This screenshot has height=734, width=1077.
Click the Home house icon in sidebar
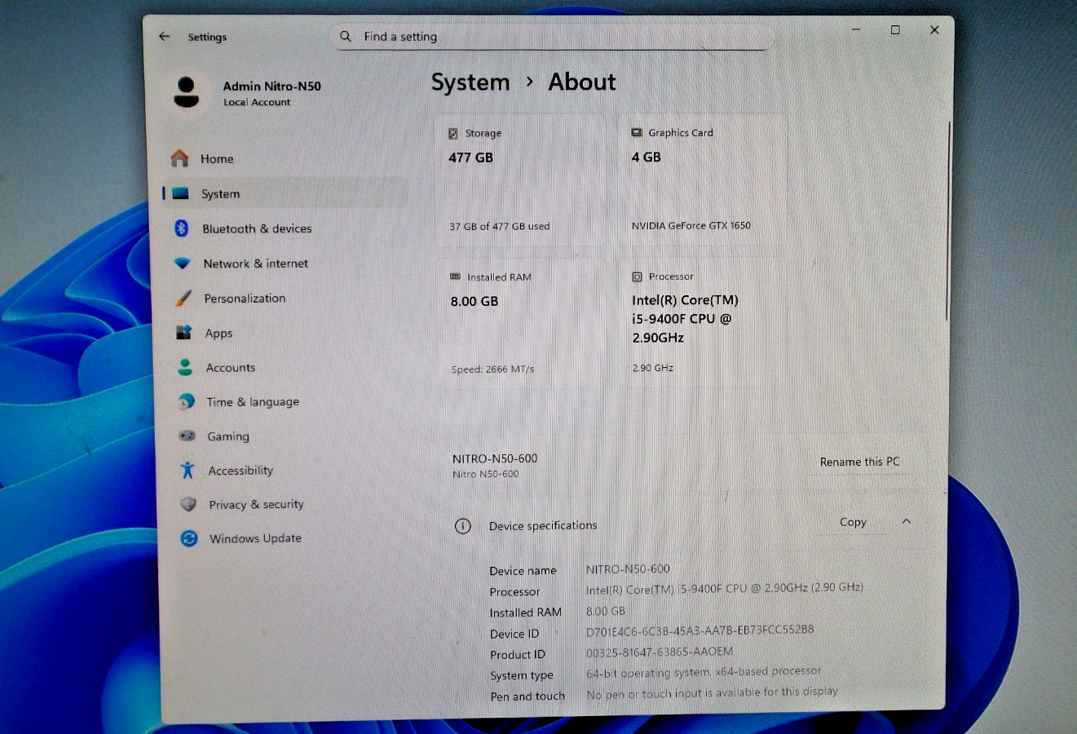point(179,158)
